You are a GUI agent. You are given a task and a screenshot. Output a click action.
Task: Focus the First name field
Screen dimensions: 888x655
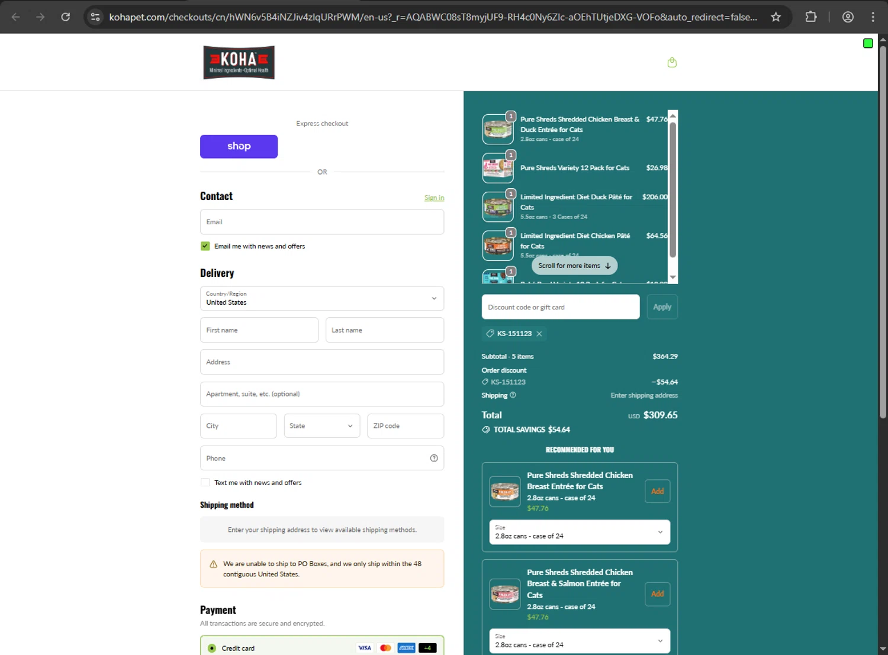(259, 330)
